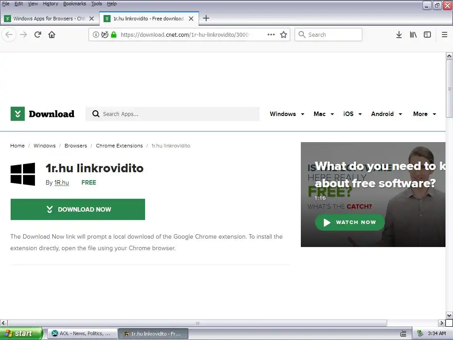Click the green padlock security icon
The image size is (453, 340).
(114, 35)
